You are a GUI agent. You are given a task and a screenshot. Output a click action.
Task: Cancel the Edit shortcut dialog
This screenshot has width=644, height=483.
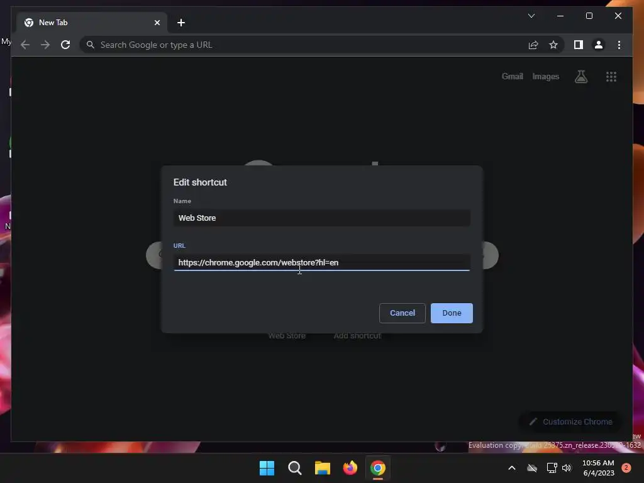402,313
